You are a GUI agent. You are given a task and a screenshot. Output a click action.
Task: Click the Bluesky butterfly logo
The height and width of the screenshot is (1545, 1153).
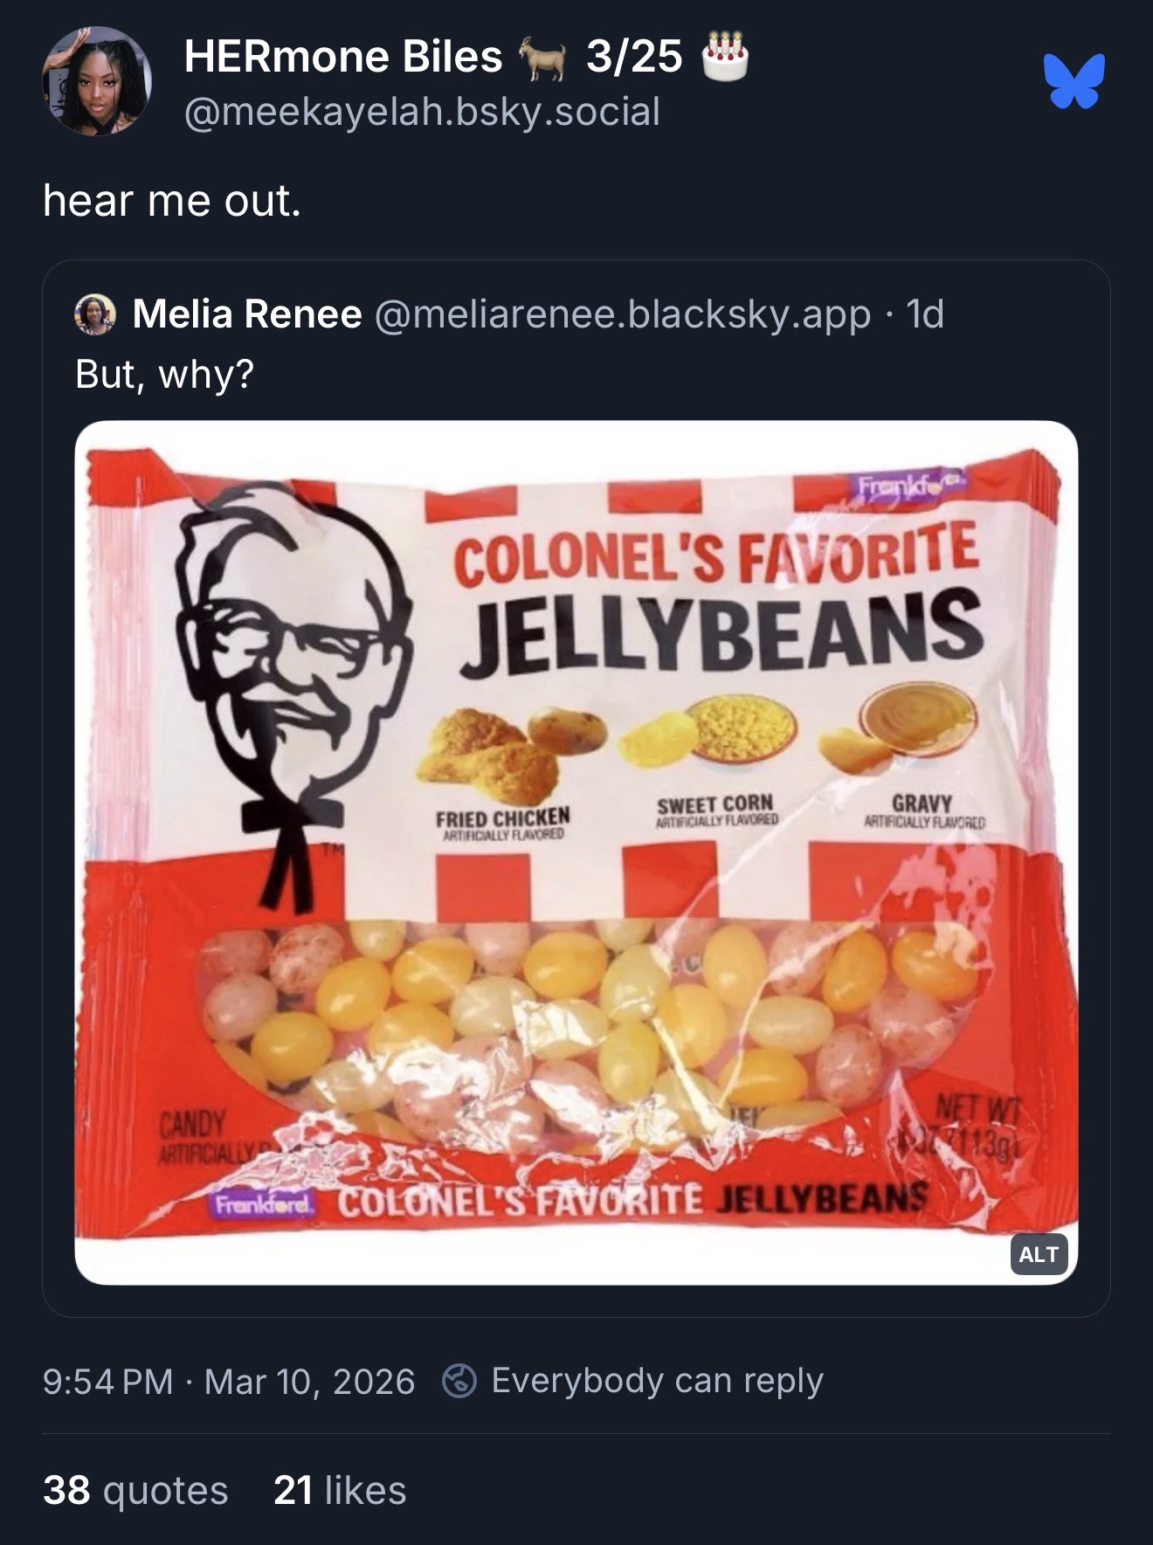click(1074, 80)
